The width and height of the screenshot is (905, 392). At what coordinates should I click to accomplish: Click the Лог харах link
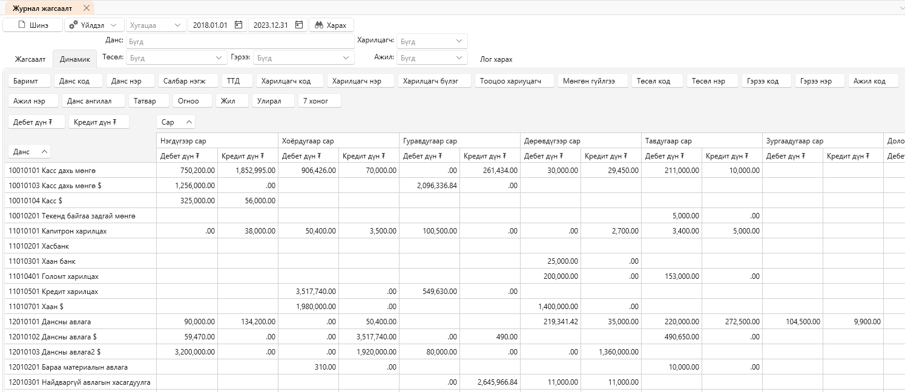pos(496,59)
